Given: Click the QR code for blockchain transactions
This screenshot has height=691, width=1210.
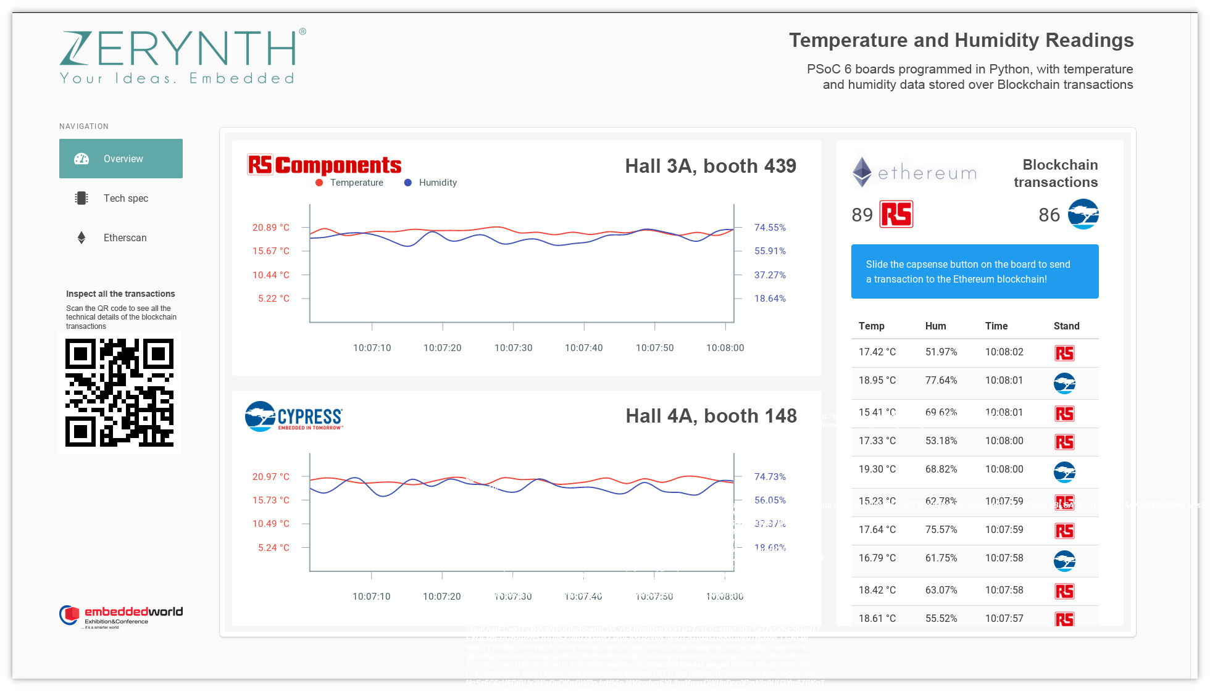Looking at the screenshot, I should tap(120, 392).
